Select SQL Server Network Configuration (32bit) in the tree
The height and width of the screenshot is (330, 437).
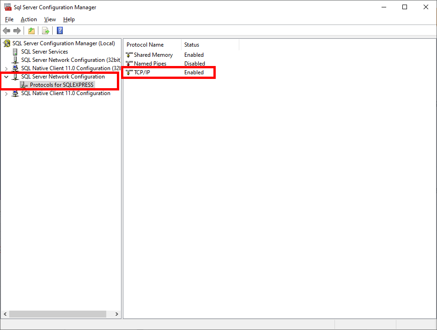click(x=71, y=60)
